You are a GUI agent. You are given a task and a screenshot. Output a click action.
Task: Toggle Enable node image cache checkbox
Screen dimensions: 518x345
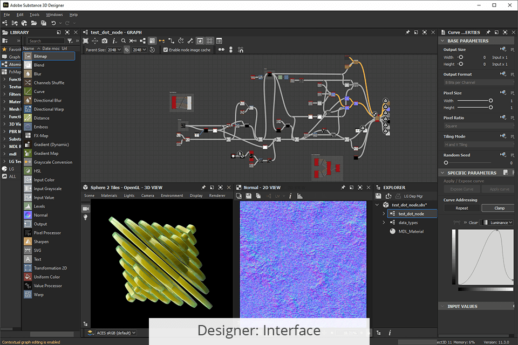pyautogui.click(x=166, y=50)
